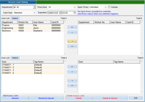Click worker number 10001
Viewport: 145px width, 102px height.
click(x=21, y=25)
